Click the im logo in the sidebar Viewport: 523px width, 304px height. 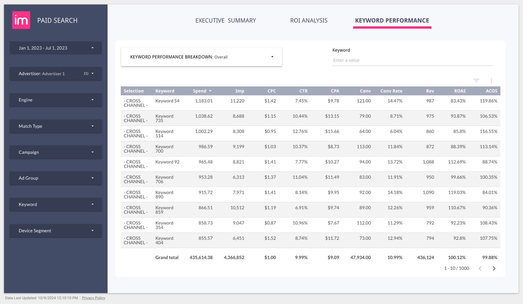click(x=21, y=20)
